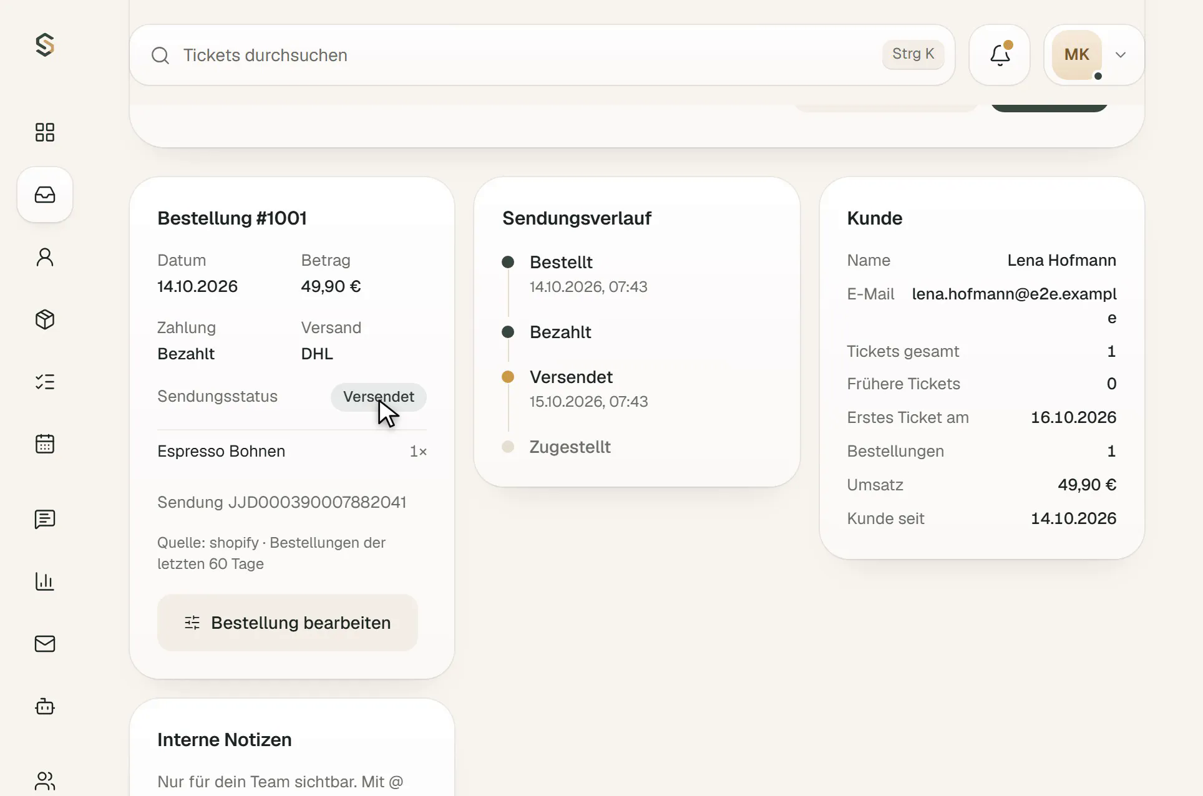Image resolution: width=1203 pixels, height=796 pixels.
Task: Select the Zugestellt timeline step
Action: (x=570, y=447)
